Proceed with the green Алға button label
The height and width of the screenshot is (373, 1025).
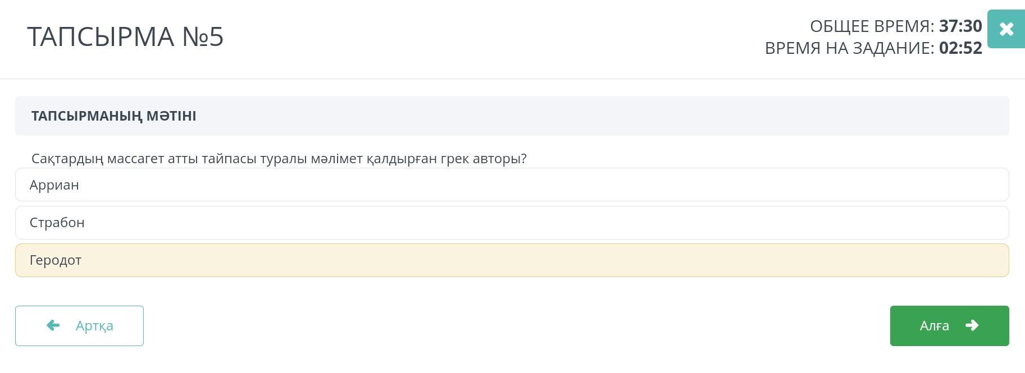(x=934, y=325)
